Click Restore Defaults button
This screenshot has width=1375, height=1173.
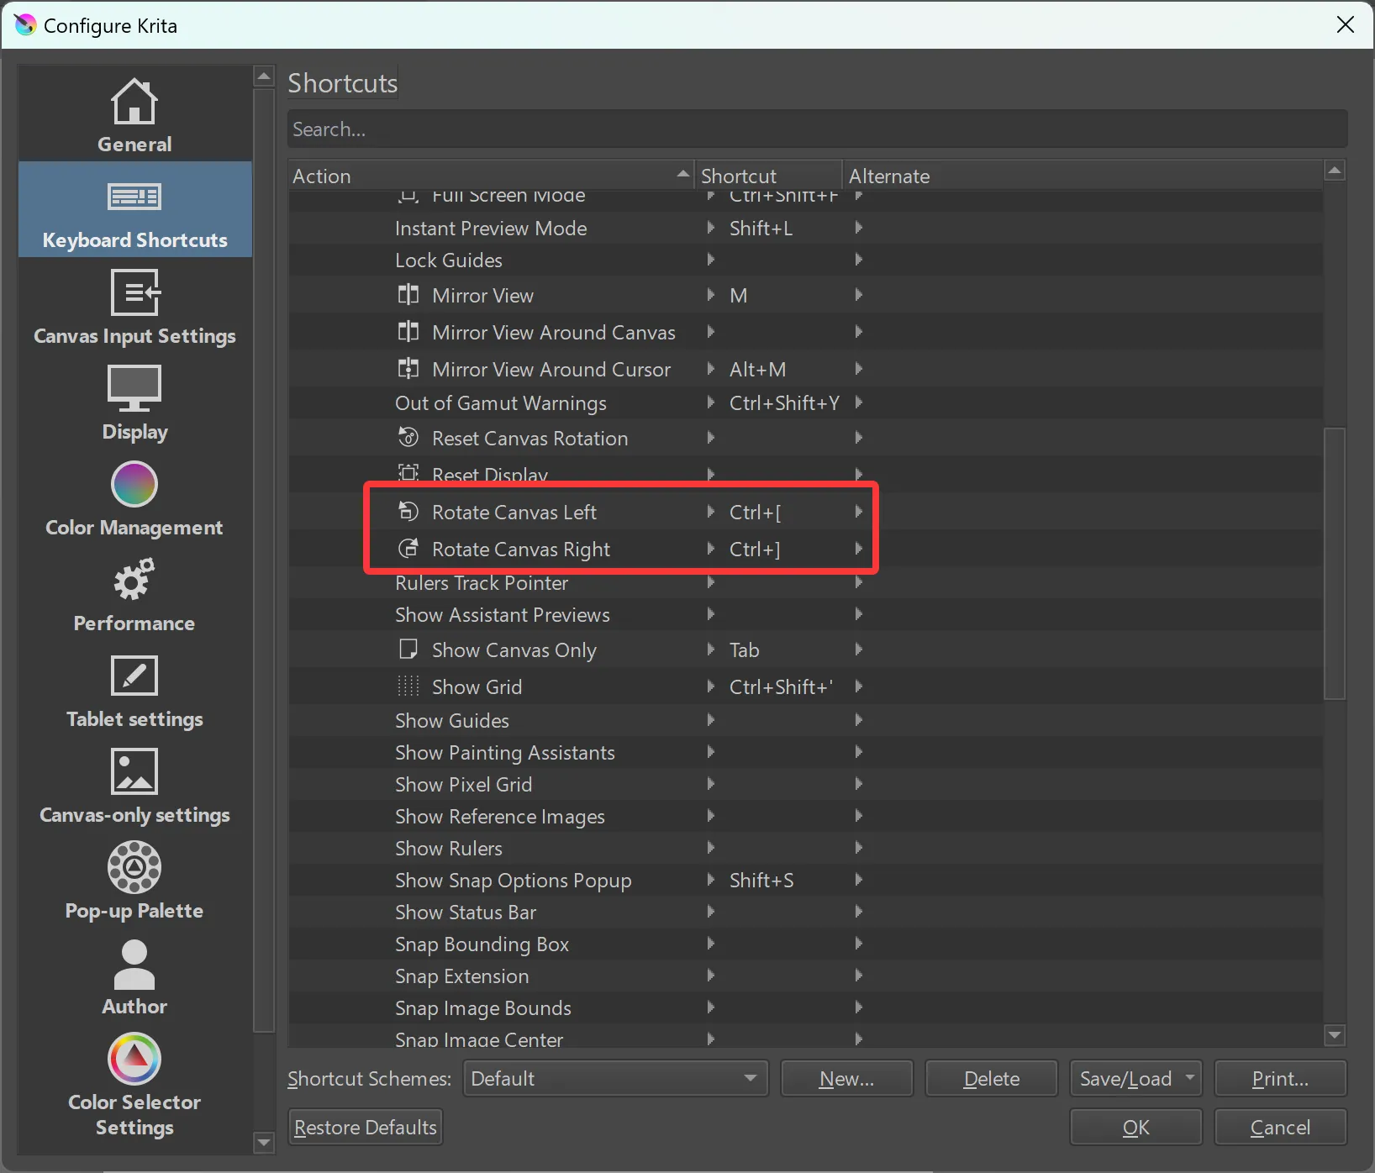(366, 1127)
